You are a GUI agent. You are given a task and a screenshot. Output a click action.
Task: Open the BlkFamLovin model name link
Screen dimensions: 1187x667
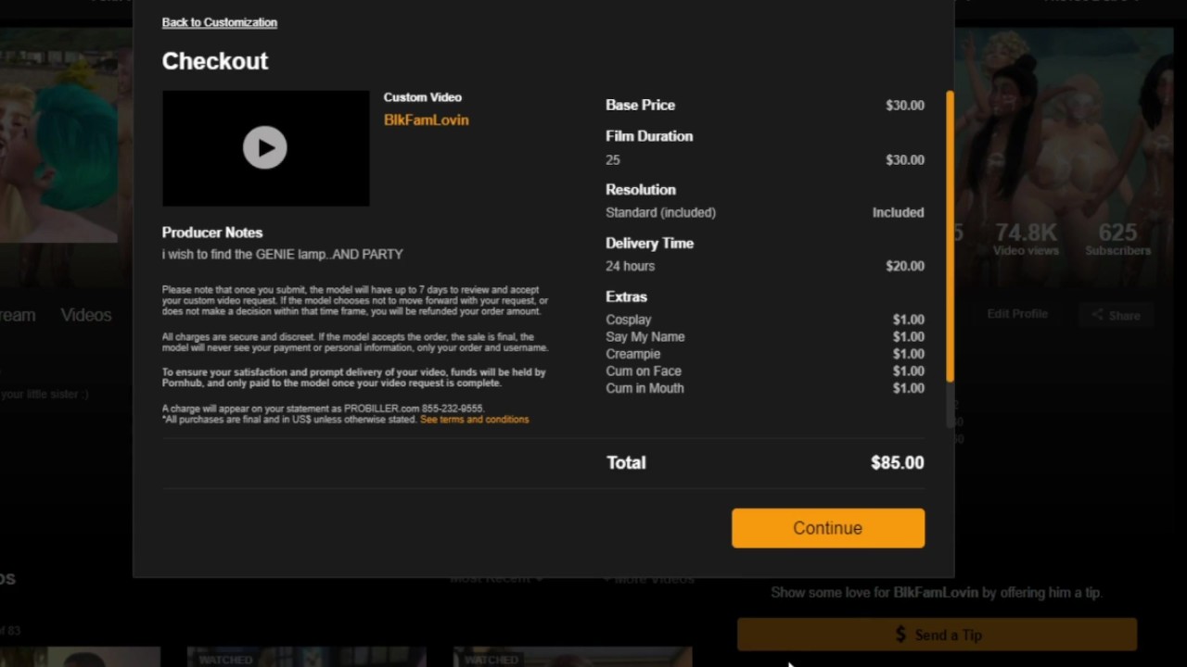[x=427, y=120]
